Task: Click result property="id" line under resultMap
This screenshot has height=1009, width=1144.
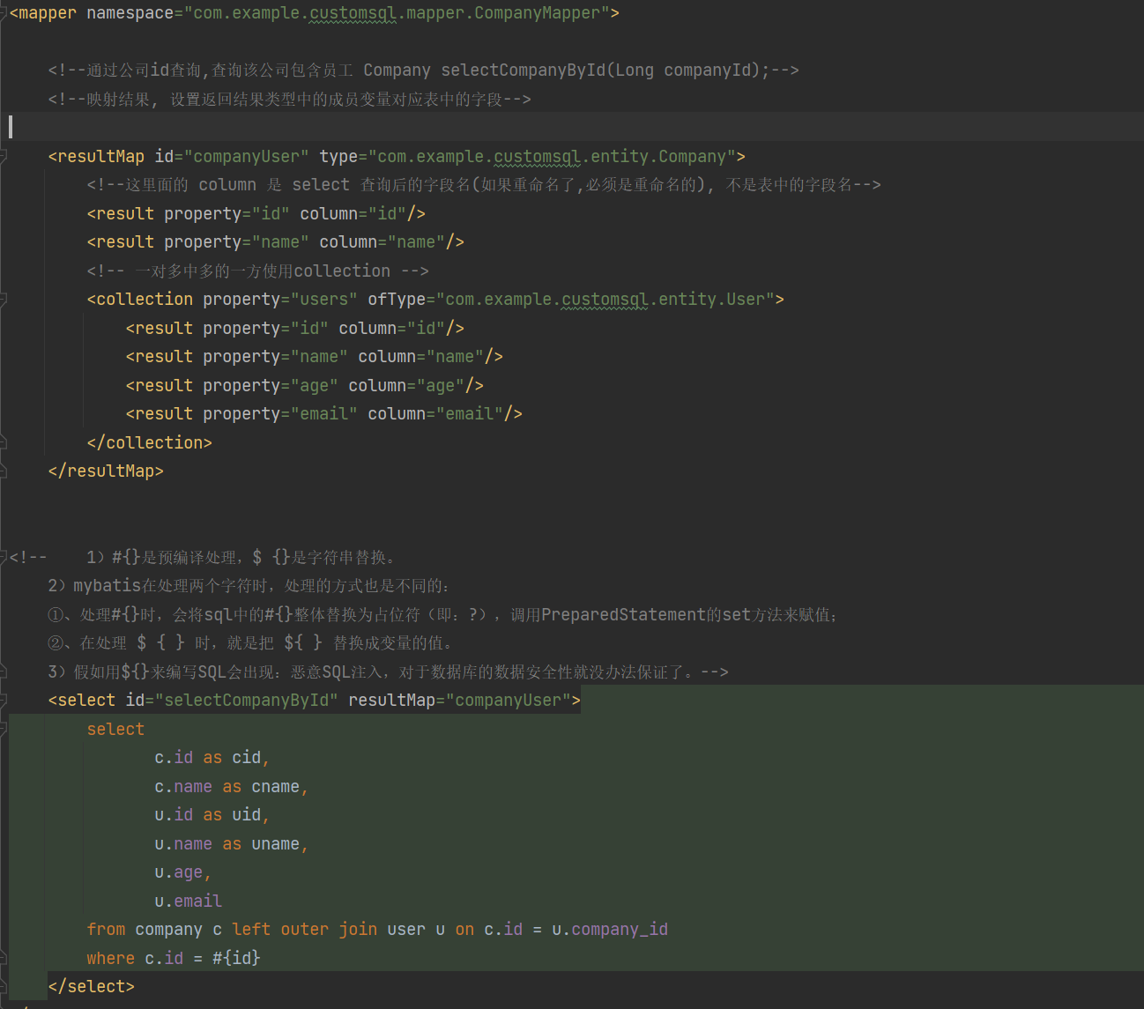Action: click(x=256, y=214)
